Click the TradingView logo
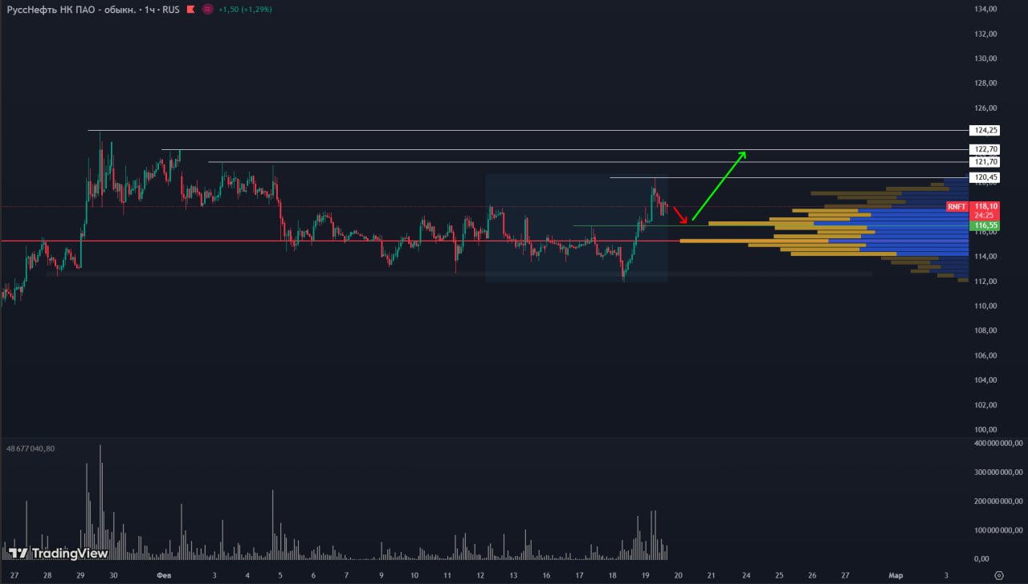This screenshot has height=584, width=1028. click(58, 553)
